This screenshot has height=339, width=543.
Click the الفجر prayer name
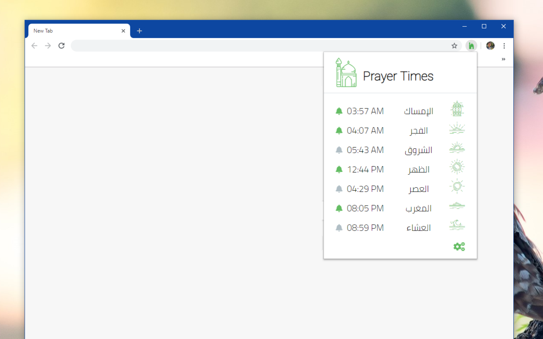click(419, 131)
